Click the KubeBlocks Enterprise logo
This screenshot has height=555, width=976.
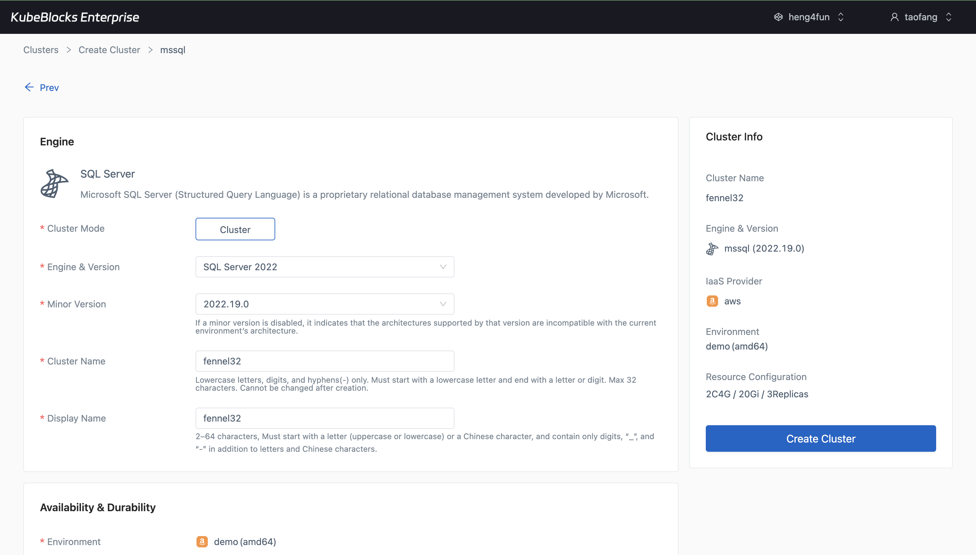pos(75,17)
